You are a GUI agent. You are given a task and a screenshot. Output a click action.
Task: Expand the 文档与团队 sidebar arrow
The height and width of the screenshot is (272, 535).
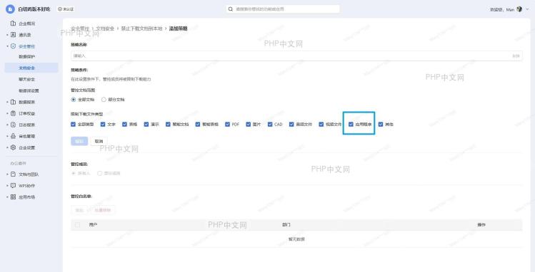tap(7, 174)
